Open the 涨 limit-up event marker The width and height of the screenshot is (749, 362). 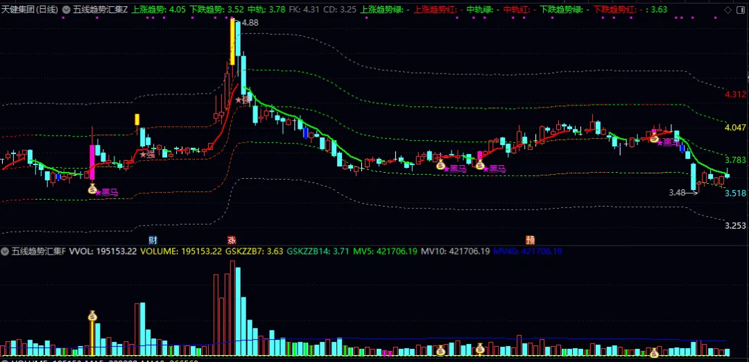pos(232,240)
